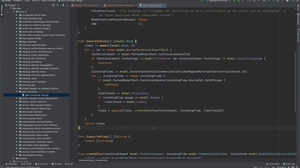
Task: Collapse the built-in folder
Action: (x=14, y=12)
